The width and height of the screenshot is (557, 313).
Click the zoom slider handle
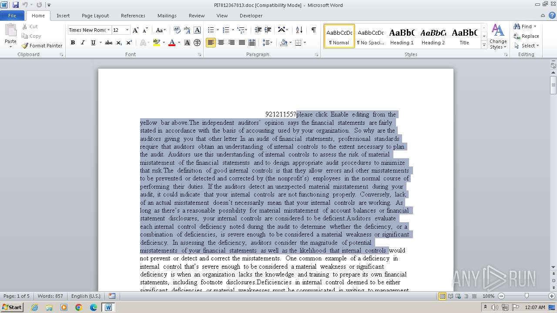[527, 296]
